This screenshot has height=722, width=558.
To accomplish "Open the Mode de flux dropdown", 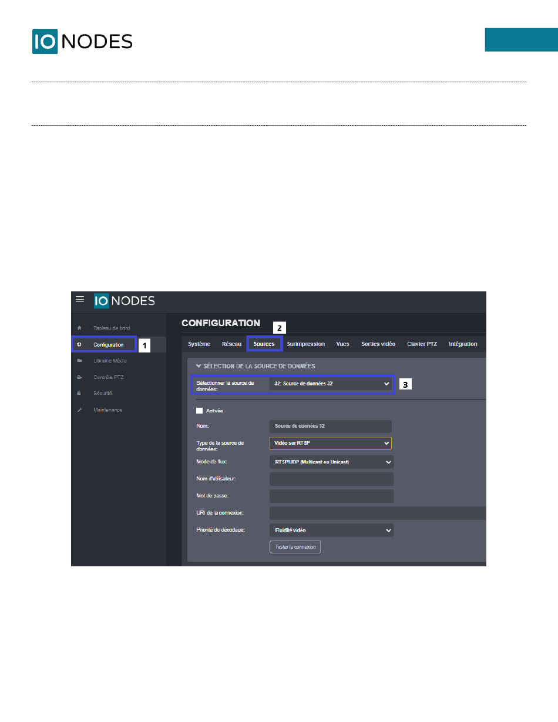I will [x=331, y=462].
